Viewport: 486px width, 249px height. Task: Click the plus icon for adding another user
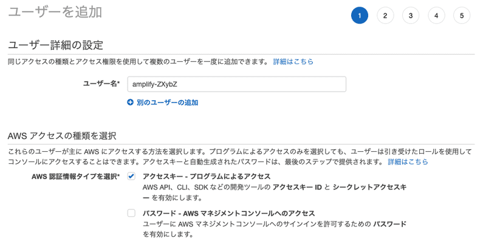[130, 102]
